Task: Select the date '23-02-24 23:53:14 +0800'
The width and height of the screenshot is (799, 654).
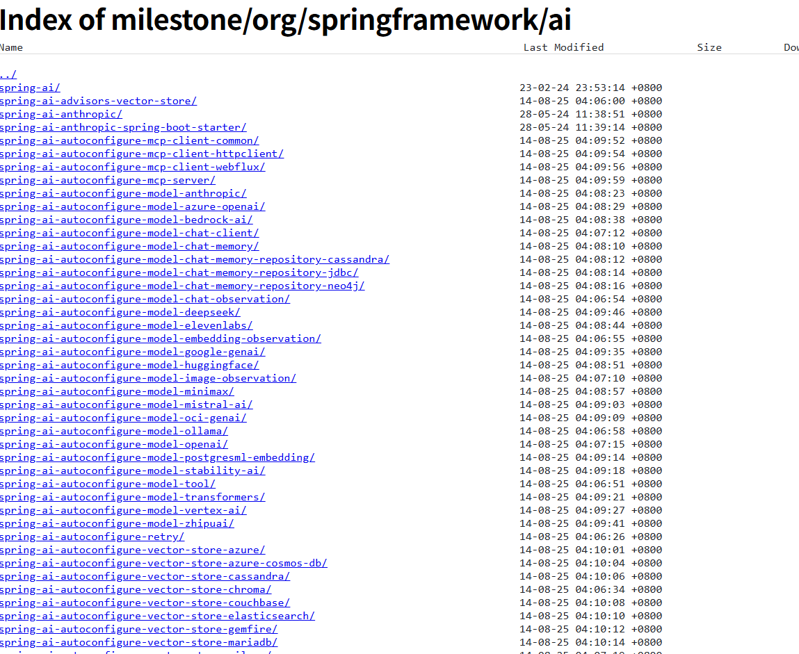Action: click(591, 88)
